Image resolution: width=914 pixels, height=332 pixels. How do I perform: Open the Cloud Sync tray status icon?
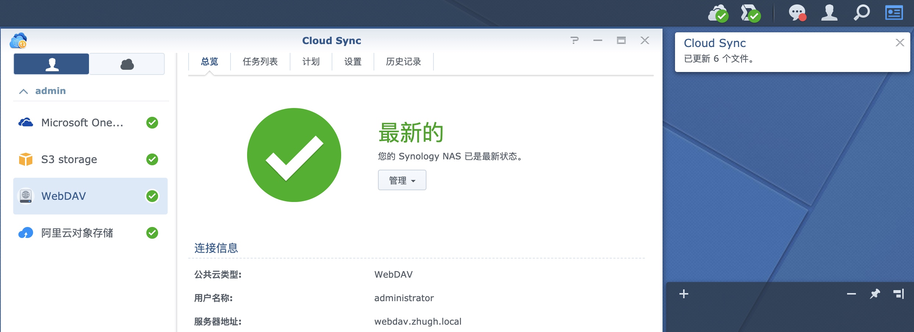coord(718,13)
